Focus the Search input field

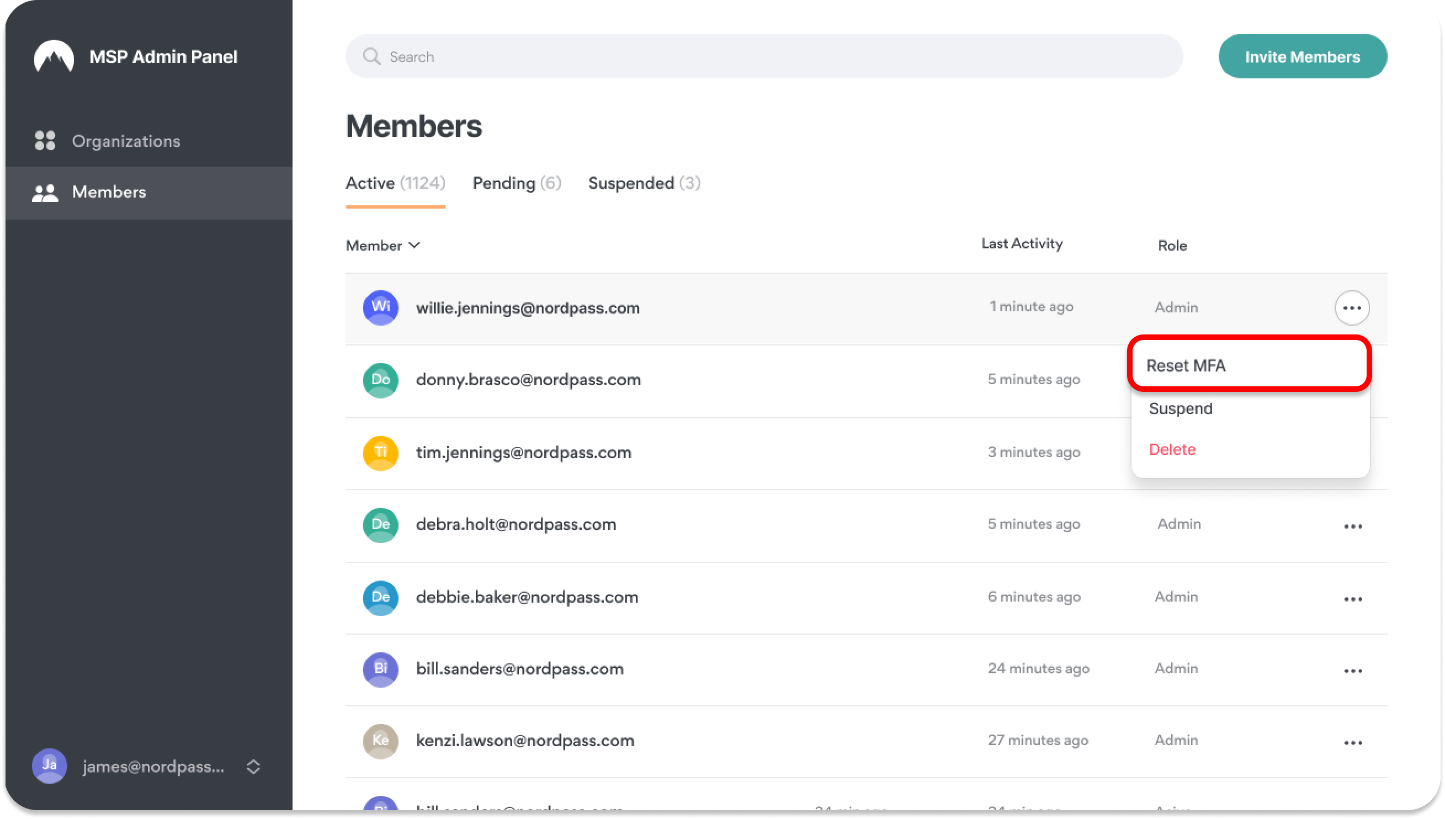pyautogui.click(x=764, y=56)
